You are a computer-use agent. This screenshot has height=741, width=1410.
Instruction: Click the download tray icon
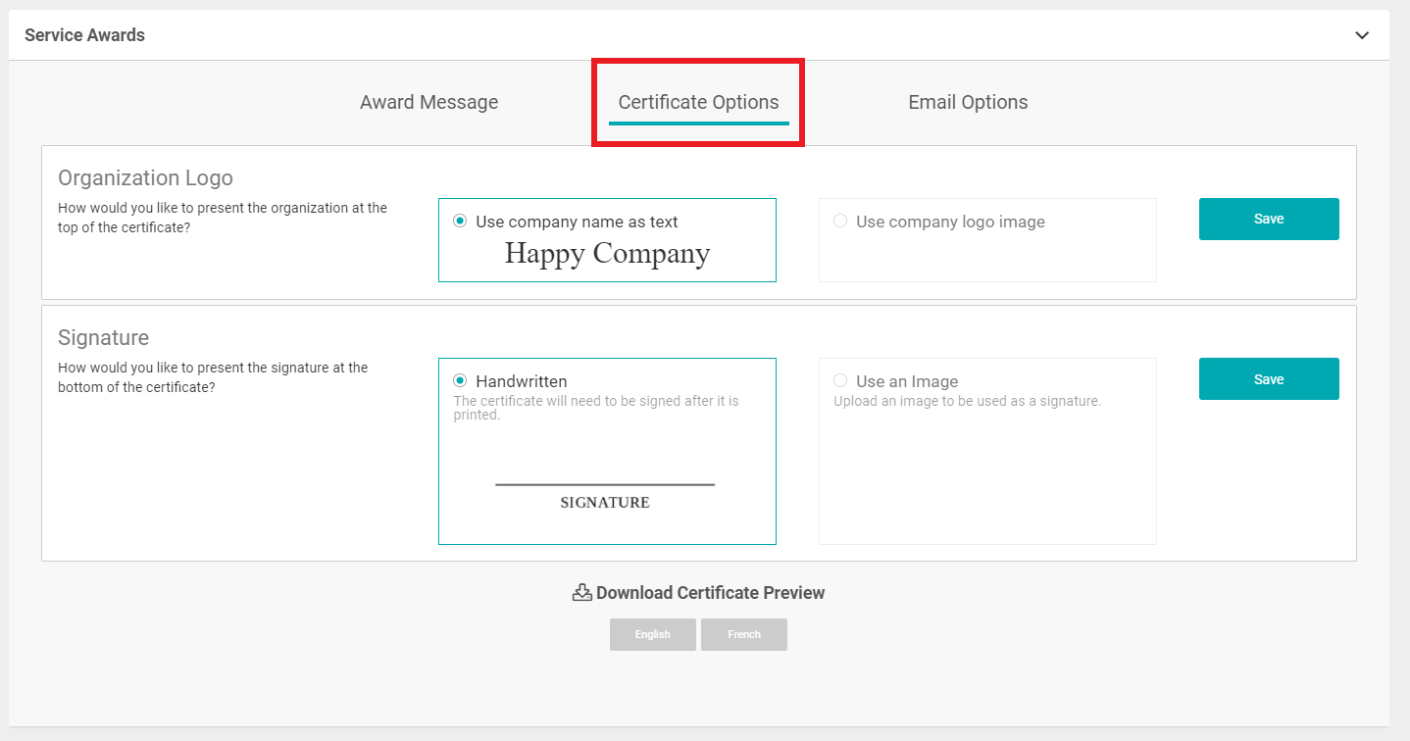click(x=581, y=592)
